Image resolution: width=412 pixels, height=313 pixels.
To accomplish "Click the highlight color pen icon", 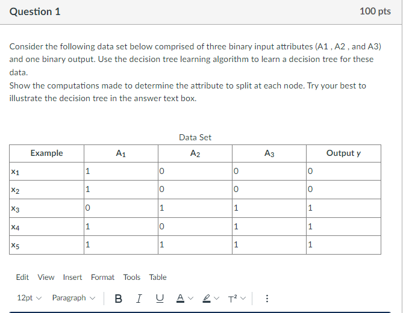I will click(207, 299).
